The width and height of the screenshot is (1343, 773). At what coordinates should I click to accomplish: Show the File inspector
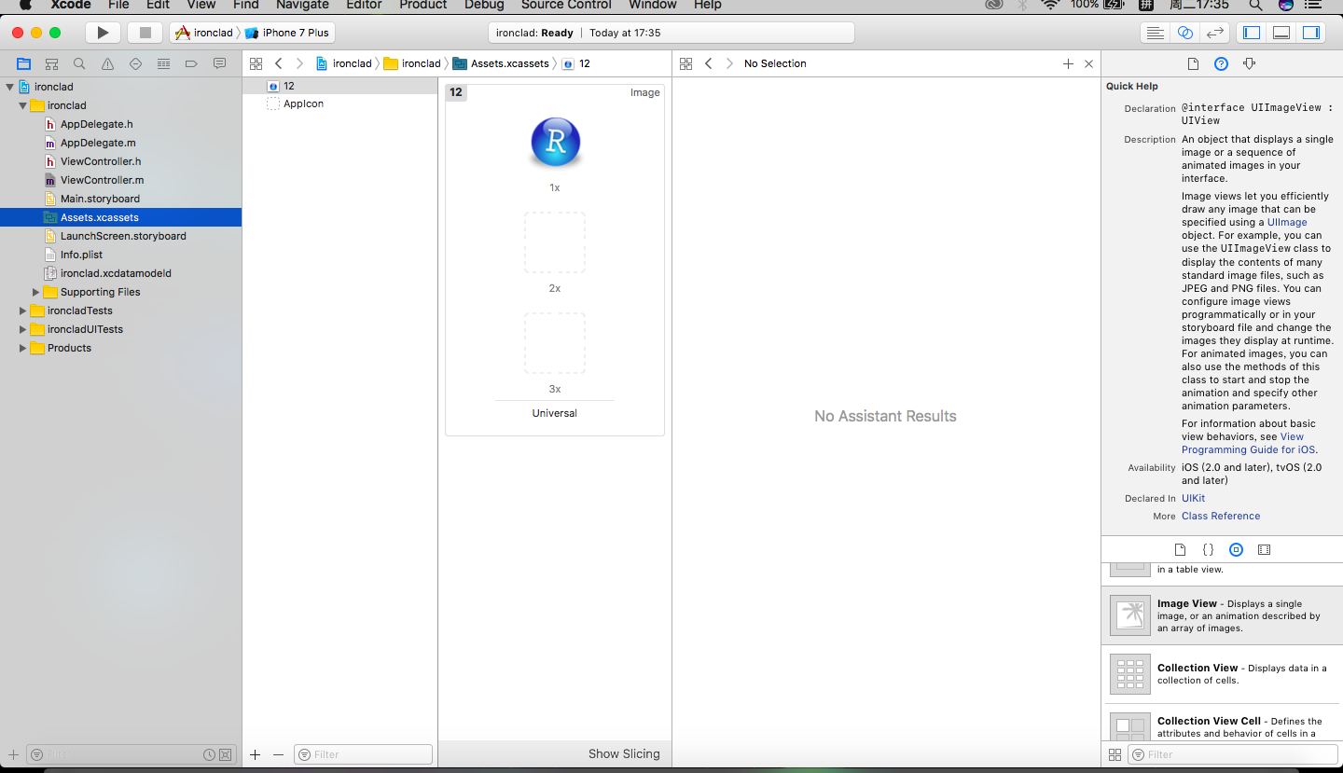pyautogui.click(x=1193, y=63)
